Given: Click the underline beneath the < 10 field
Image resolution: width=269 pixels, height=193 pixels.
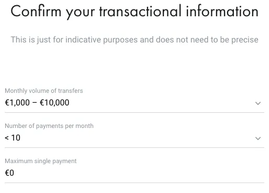Looking at the screenshot, I should [134, 147].
